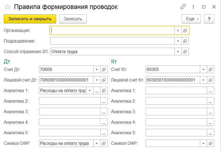Open the Символ ОФР credit record

[x=210, y=143]
